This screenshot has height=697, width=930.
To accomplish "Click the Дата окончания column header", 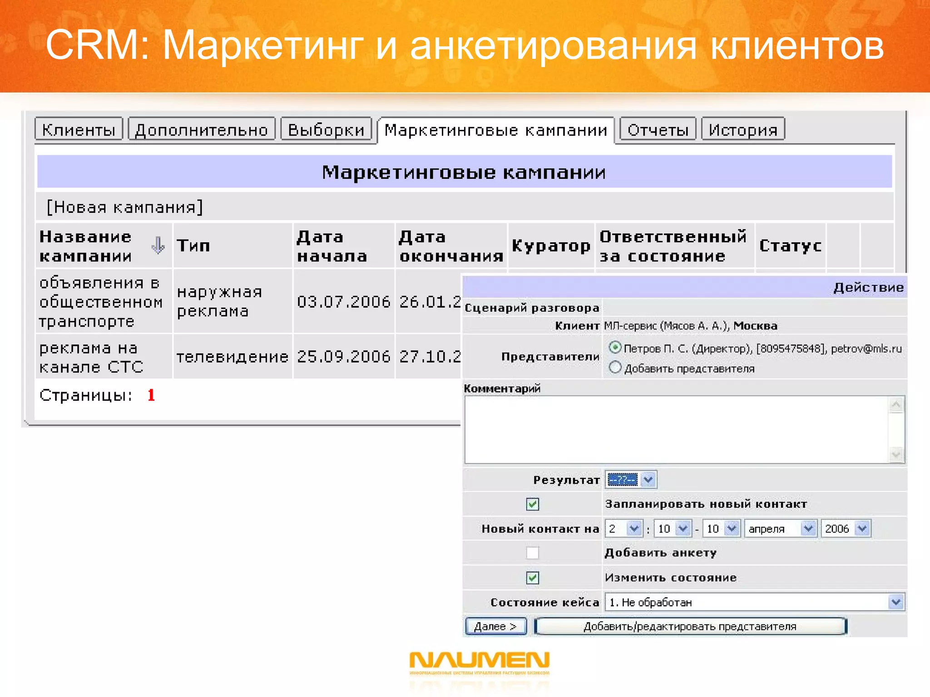I will click(x=451, y=246).
